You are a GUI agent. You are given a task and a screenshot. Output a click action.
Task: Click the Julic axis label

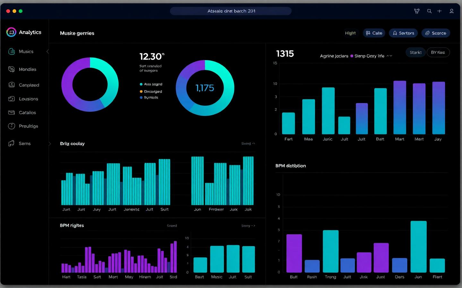pyautogui.click(x=328, y=139)
